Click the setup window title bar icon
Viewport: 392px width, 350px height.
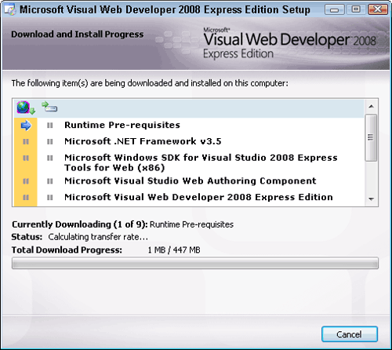pyautogui.click(x=10, y=10)
